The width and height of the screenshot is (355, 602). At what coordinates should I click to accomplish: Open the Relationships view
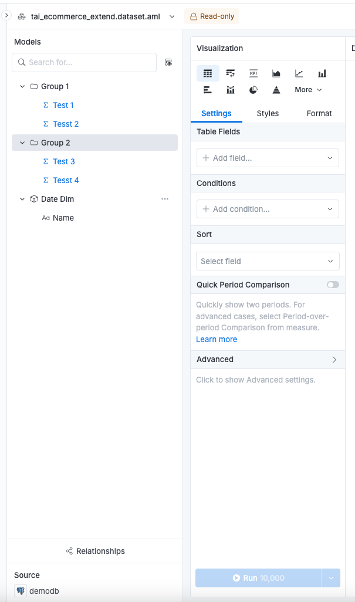pyautogui.click(x=95, y=551)
